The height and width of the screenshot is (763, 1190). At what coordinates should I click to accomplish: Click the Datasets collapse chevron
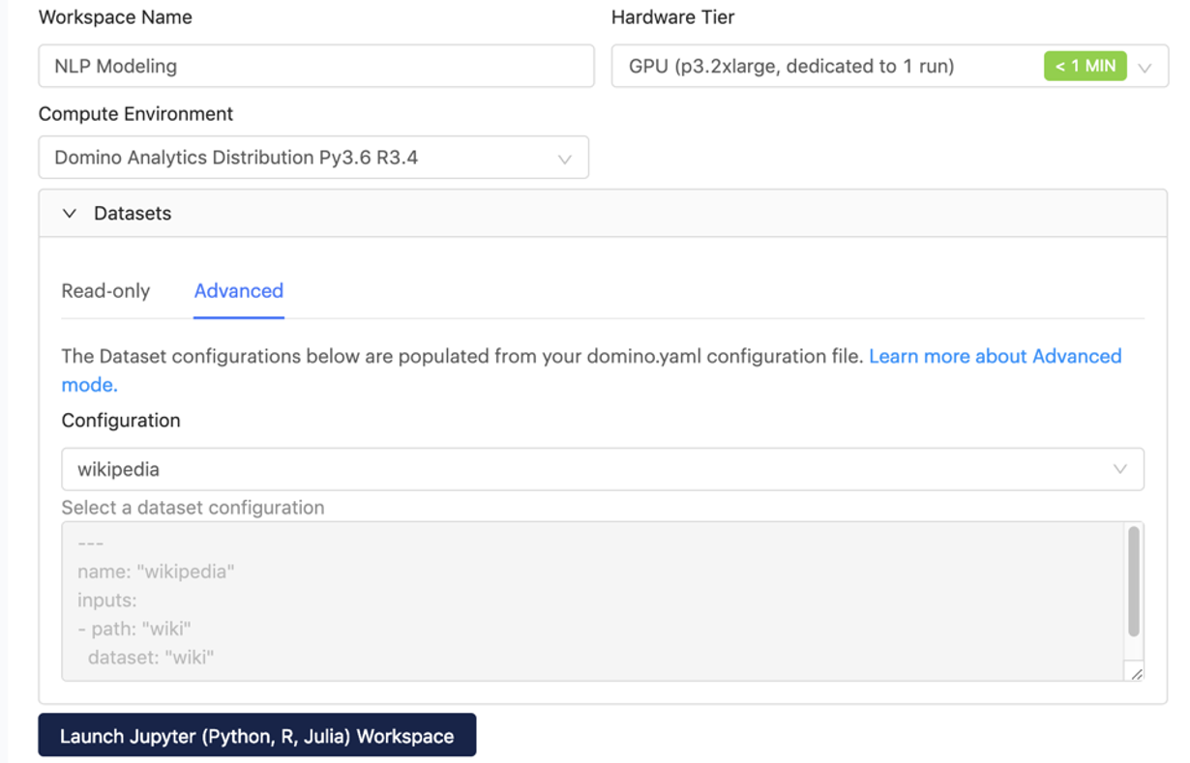(68, 213)
